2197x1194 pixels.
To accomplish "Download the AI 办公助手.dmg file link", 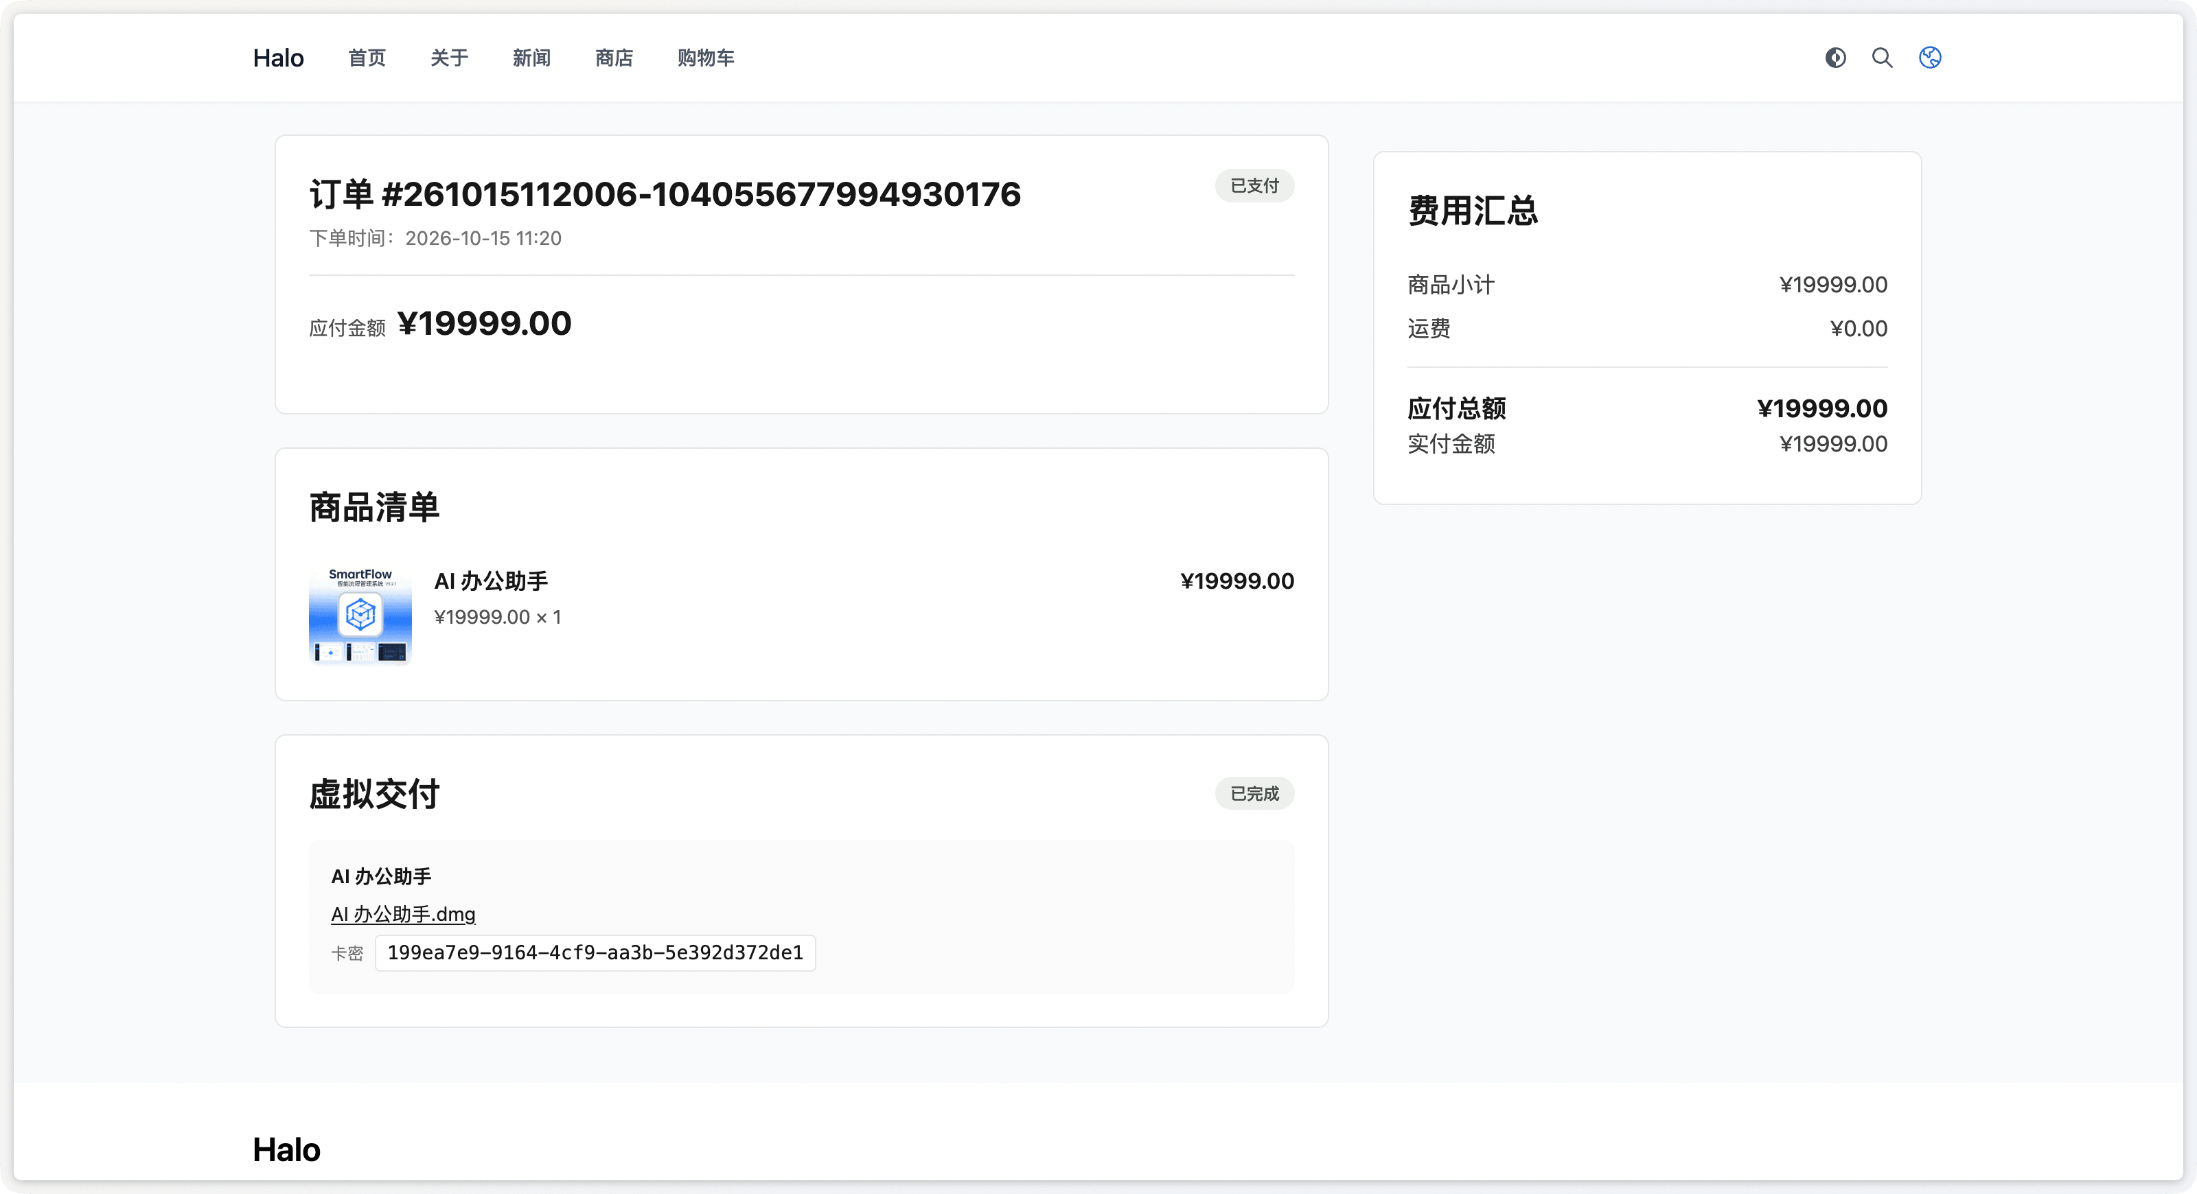I will click(404, 913).
